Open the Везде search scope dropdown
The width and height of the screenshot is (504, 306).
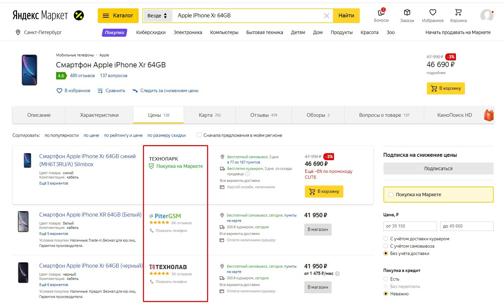click(157, 16)
